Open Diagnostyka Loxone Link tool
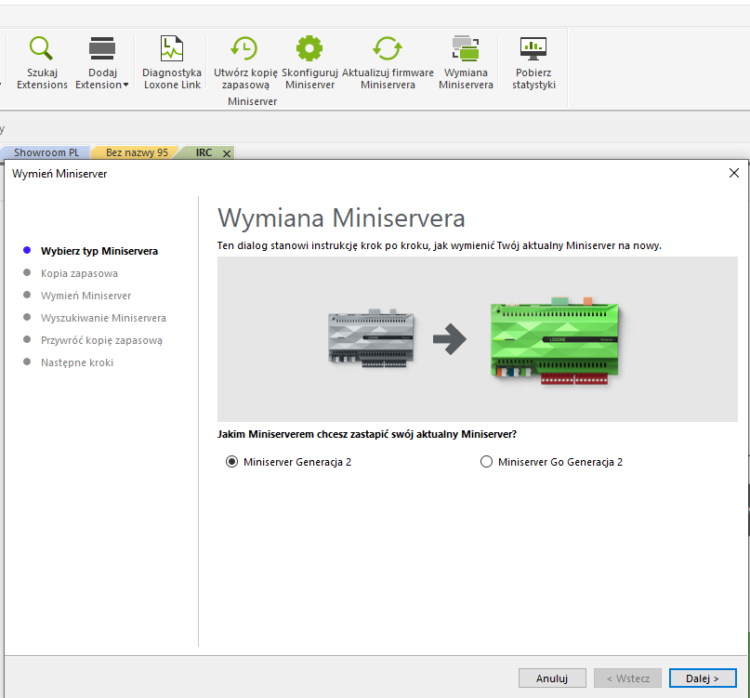Screen dimensions: 750x698 pos(172,48)
